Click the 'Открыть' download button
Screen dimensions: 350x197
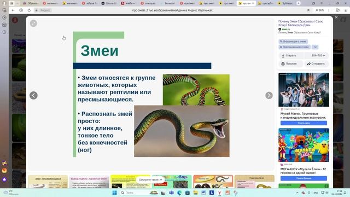pyautogui.click(x=291, y=55)
